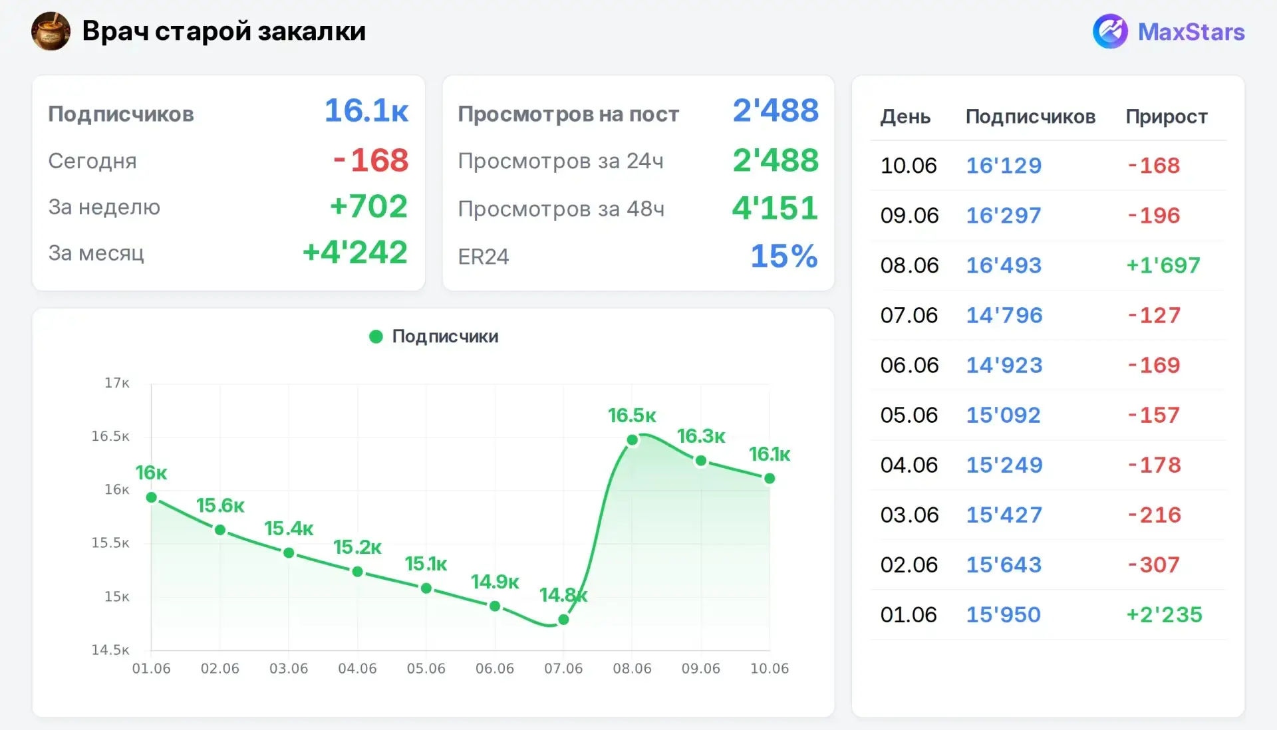
Task: Click the 16.5к peak chart data point
Action: [x=633, y=439]
